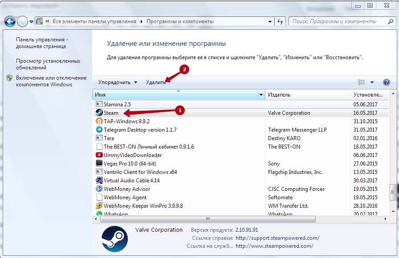Click publisher 'Flagship Industries, Inc.' cell
This screenshot has height=258, width=399.
click(x=295, y=172)
